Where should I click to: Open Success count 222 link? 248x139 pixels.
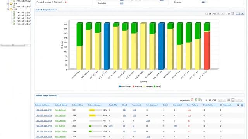pyautogui.click(x=204, y=2)
